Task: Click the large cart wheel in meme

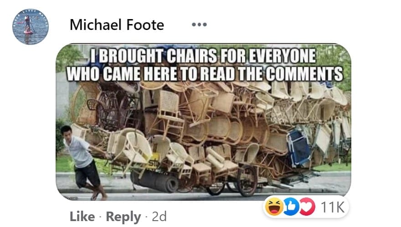Action: pyautogui.click(x=247, y=181)
